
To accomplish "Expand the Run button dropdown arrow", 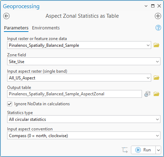I will [158, 150].
